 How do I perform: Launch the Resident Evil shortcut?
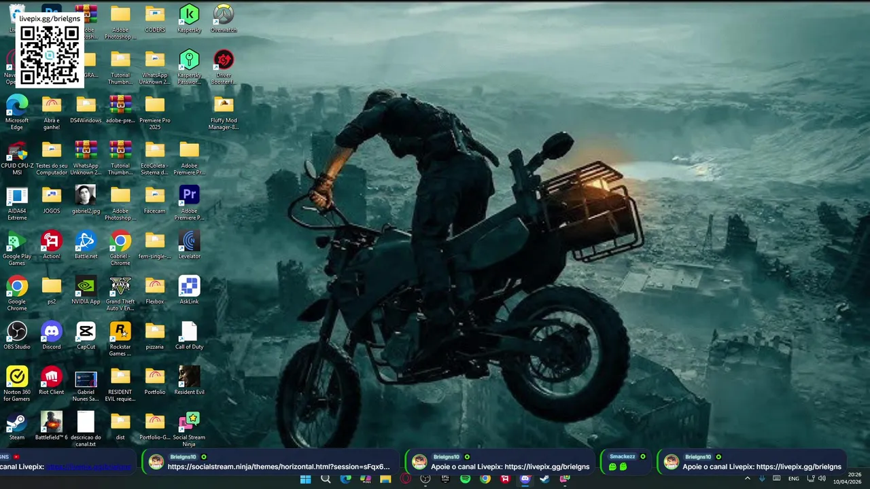189,380
